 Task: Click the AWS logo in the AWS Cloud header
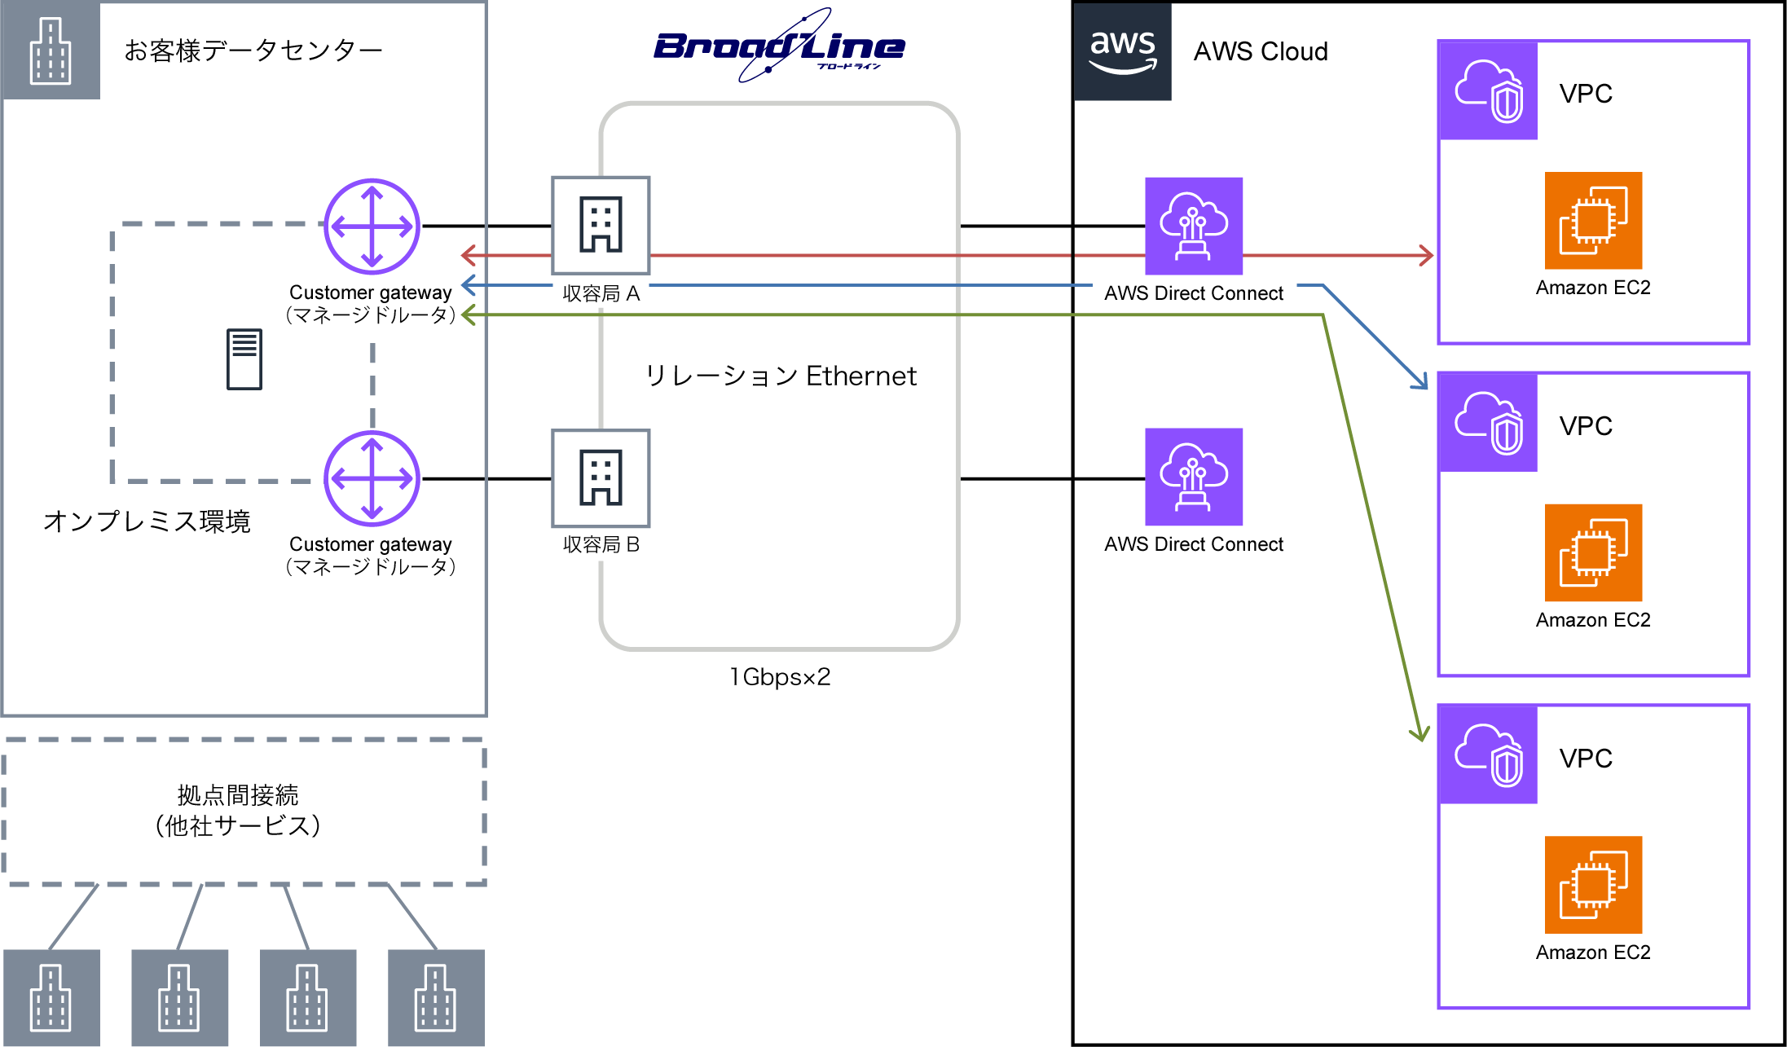[1123, 51]
